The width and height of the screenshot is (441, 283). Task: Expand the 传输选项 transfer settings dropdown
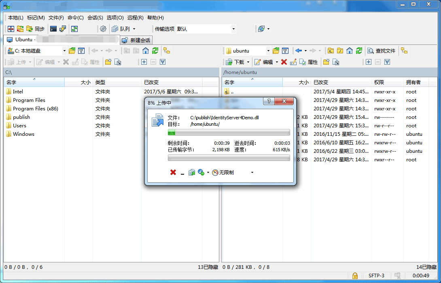233,29
